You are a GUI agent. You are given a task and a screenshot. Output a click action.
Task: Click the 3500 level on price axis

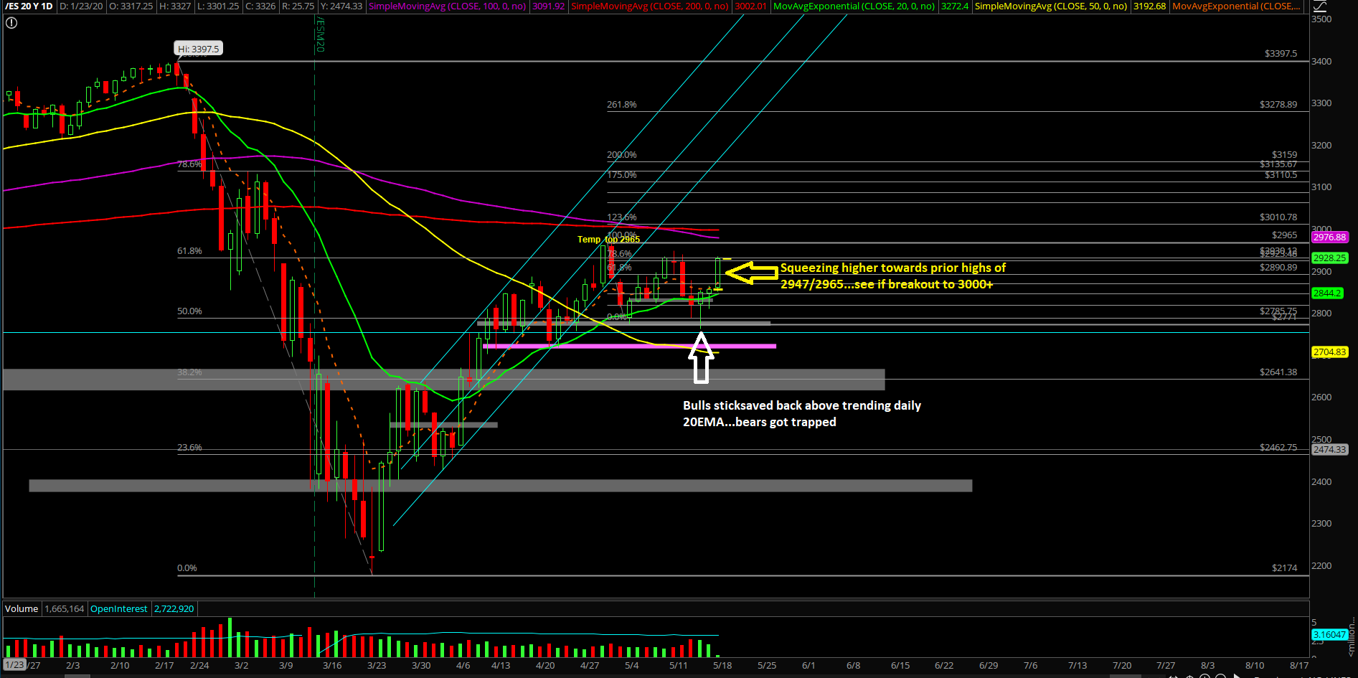pos(1321,19)
